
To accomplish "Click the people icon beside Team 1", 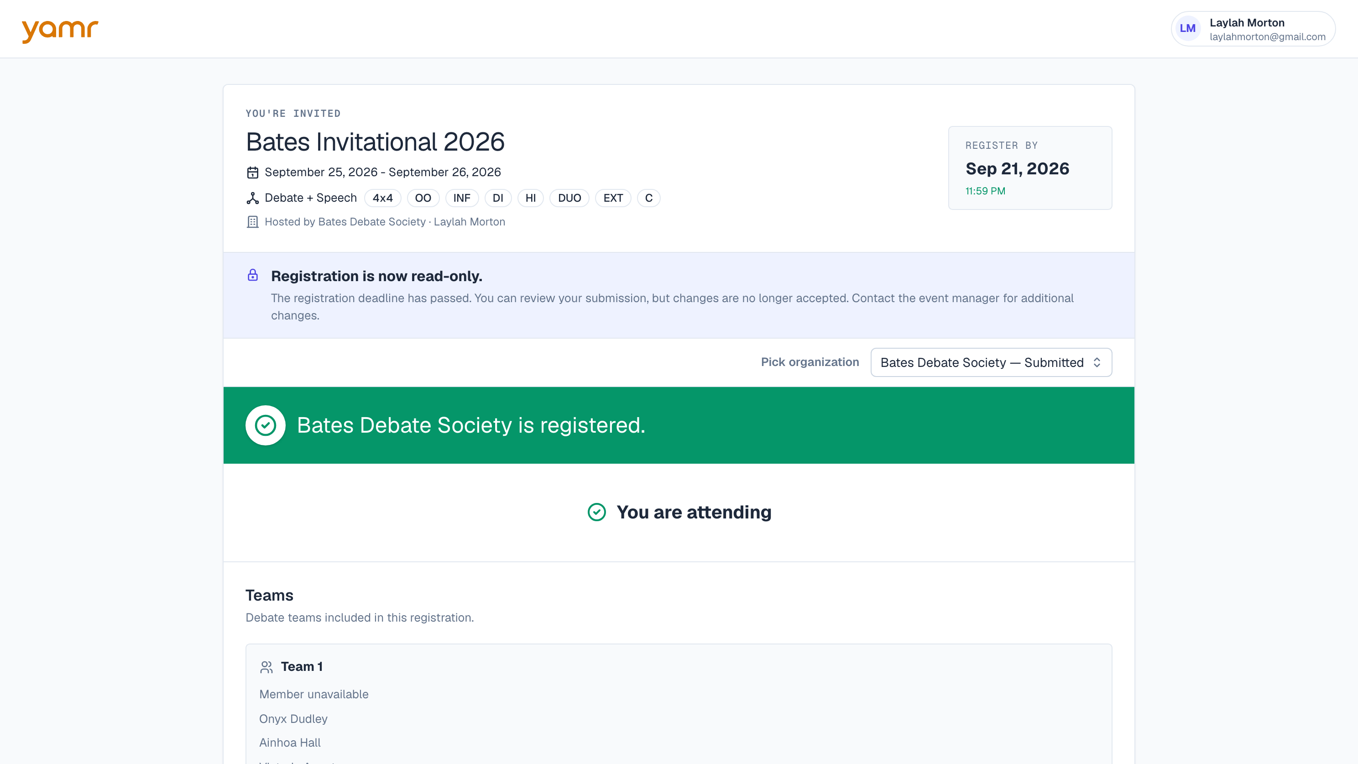I will pyautogui.click(x=266, y=667).
